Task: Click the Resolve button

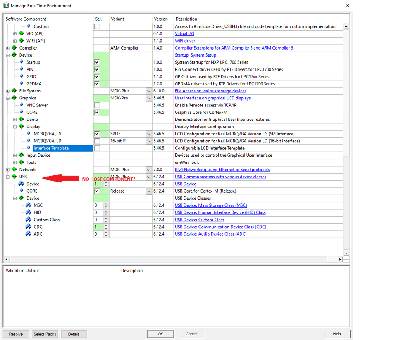Action: 16,334
